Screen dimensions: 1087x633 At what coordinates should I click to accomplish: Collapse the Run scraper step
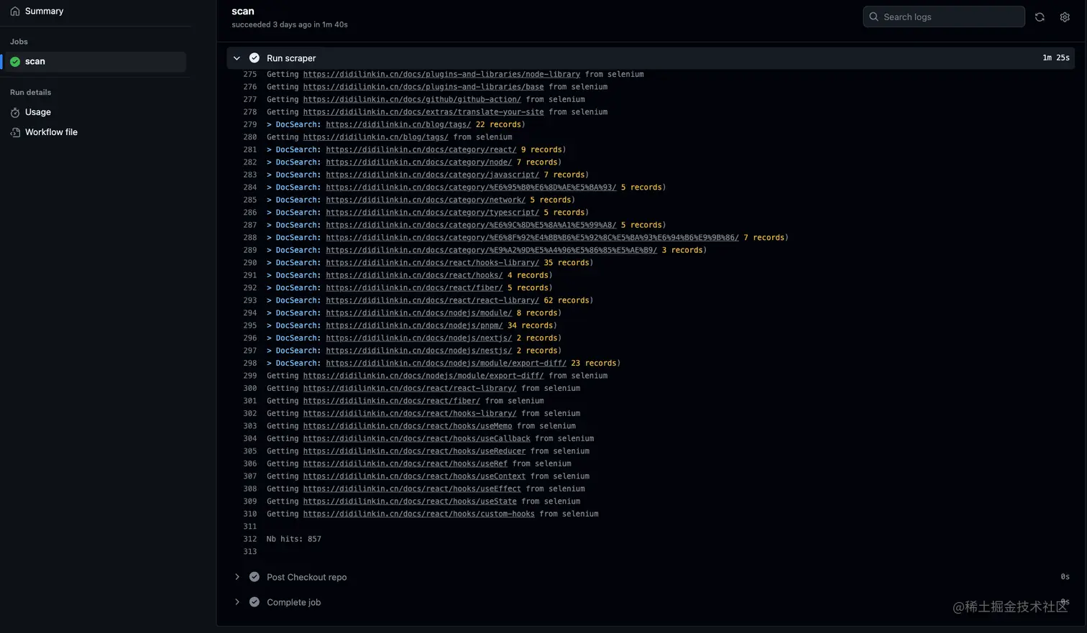(237, 58)
